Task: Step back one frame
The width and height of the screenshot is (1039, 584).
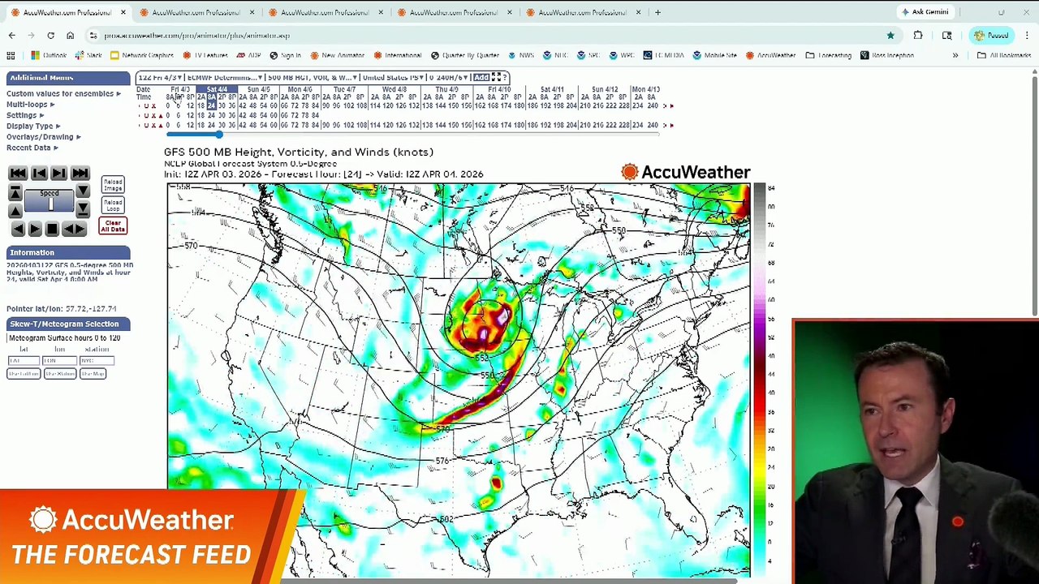Action: pyautogui.click(x=39, y=173)
